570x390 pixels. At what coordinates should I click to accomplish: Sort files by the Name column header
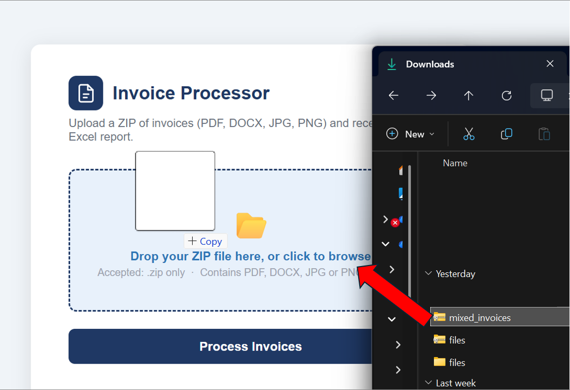click(455, 163)
